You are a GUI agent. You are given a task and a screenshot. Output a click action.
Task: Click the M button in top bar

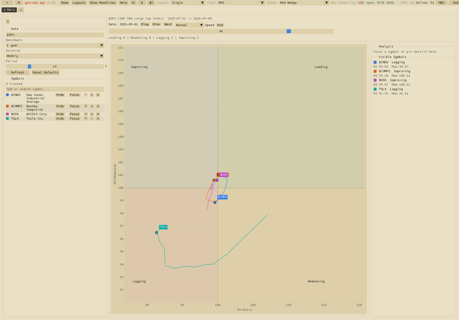pyautogui.click(x=19, y=3)
